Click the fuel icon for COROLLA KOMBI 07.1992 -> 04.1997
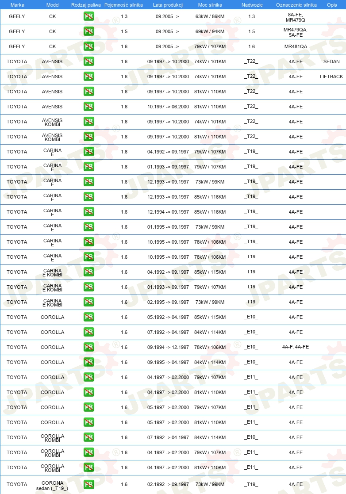The width and height of the screenshot is (346, 494). point(89,437)
